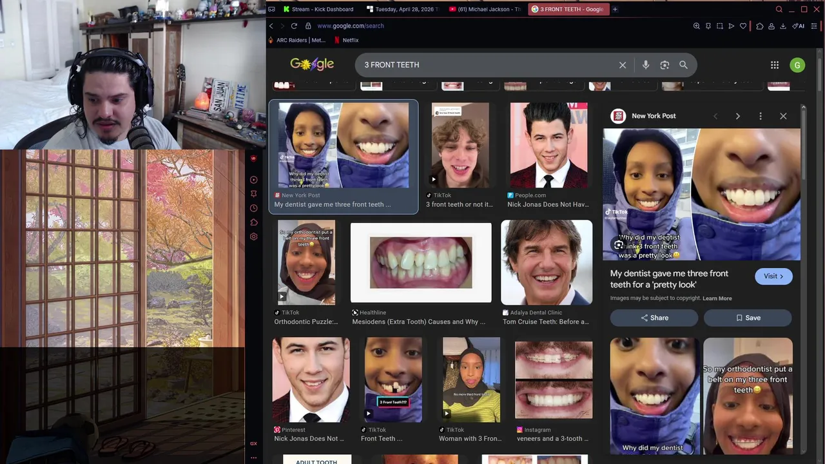825x464 pixels.
Task: Click the pinboard pin icon in address bar
Action: click(x=708, y=26)
